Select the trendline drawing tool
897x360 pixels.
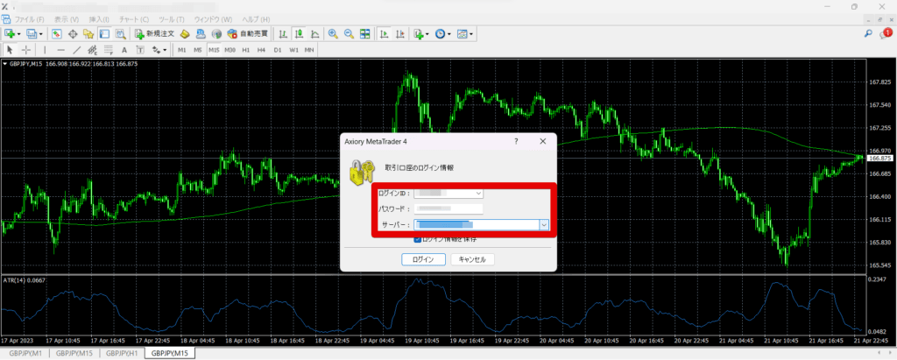coord(77,50)
